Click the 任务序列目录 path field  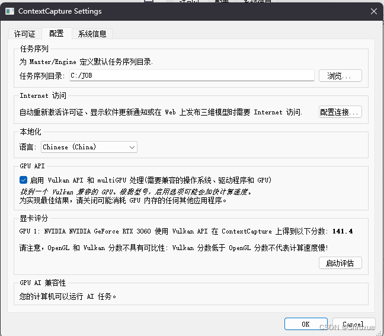click(x=192, y=75)
